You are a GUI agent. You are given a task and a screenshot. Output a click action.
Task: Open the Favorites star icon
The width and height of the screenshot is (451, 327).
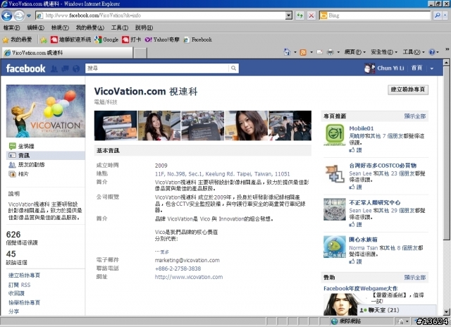tap(6, 39)
